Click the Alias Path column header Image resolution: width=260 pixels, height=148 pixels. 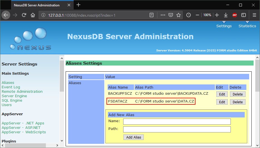175,87
